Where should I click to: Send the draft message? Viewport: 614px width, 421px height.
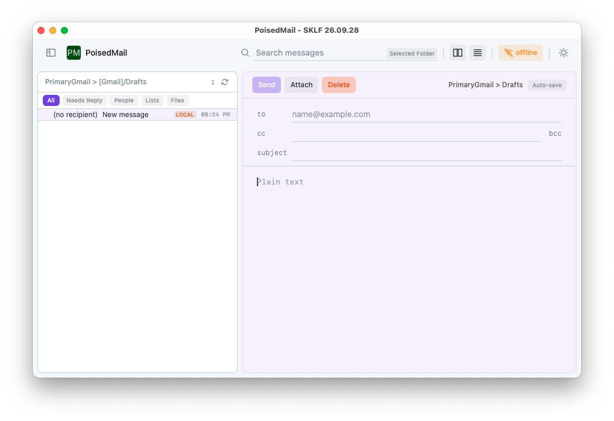tap(266, 85)
